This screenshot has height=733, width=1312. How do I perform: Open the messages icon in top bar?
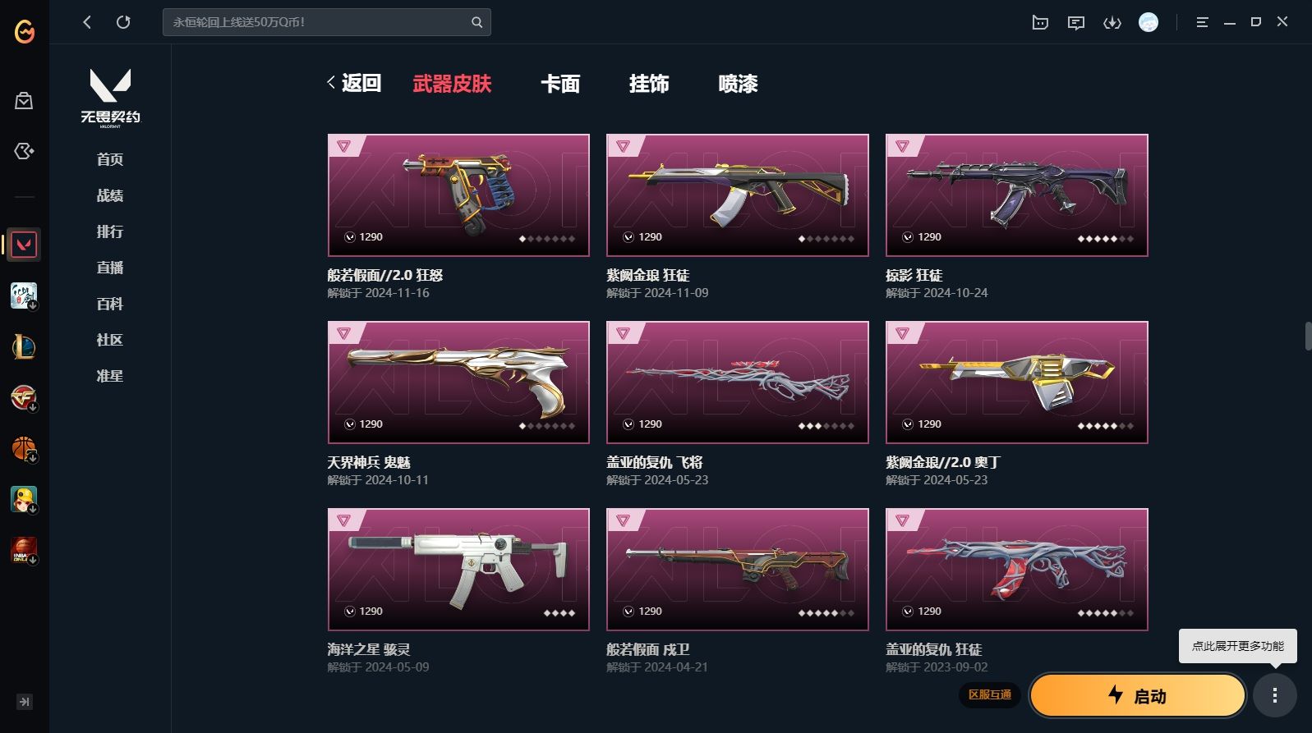click(x=1076, y=22)
